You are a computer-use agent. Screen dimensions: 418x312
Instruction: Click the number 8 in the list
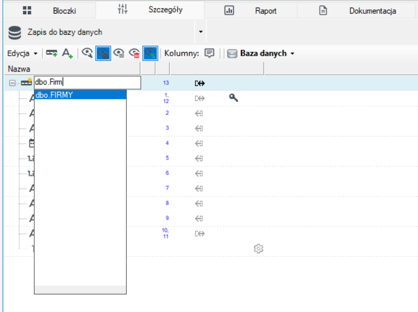167,203
